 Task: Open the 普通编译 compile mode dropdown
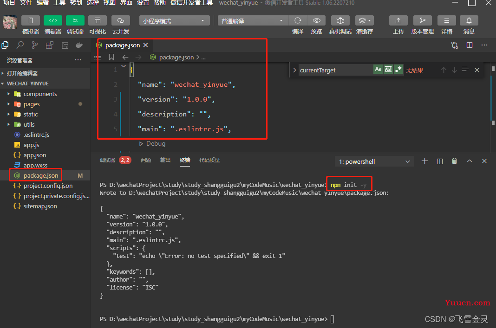click(253, 21)
